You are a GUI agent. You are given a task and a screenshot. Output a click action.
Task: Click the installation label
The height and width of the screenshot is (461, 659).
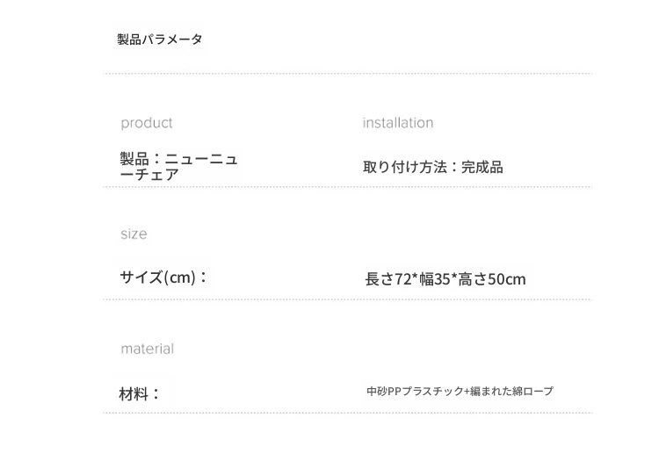(x=397, y=123)
